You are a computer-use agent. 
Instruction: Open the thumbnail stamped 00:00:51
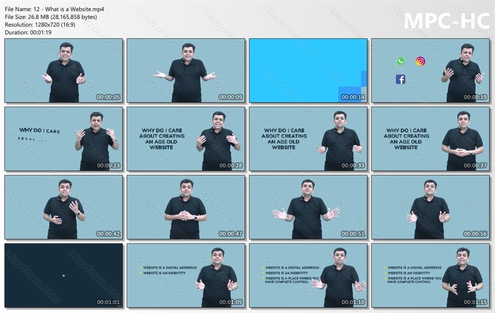pyautogui.click(x=308, y=207)
